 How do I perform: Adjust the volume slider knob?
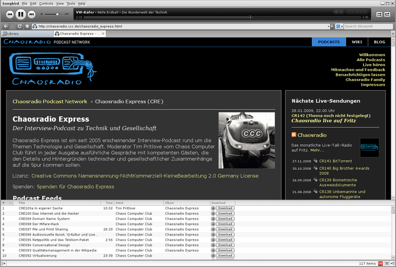57,14
